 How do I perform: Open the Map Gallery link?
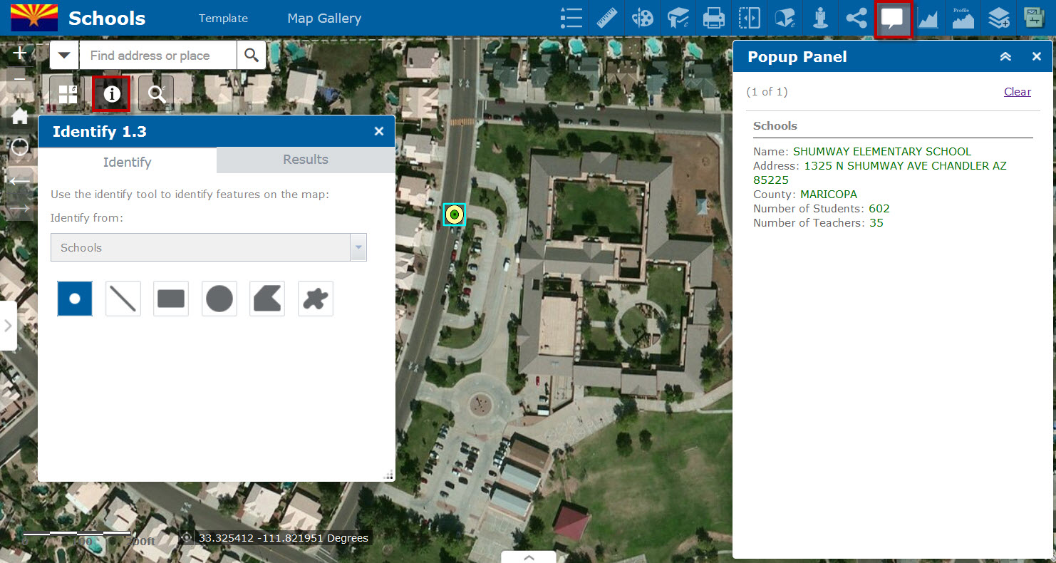pyautogui.click(x=324, y=19)
